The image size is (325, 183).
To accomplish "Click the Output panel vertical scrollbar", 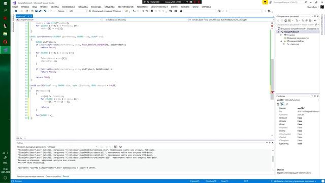I will tap(273, 159).
